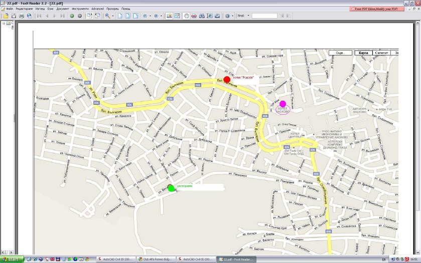Go to the first page arrow icon

click(40, 16)
